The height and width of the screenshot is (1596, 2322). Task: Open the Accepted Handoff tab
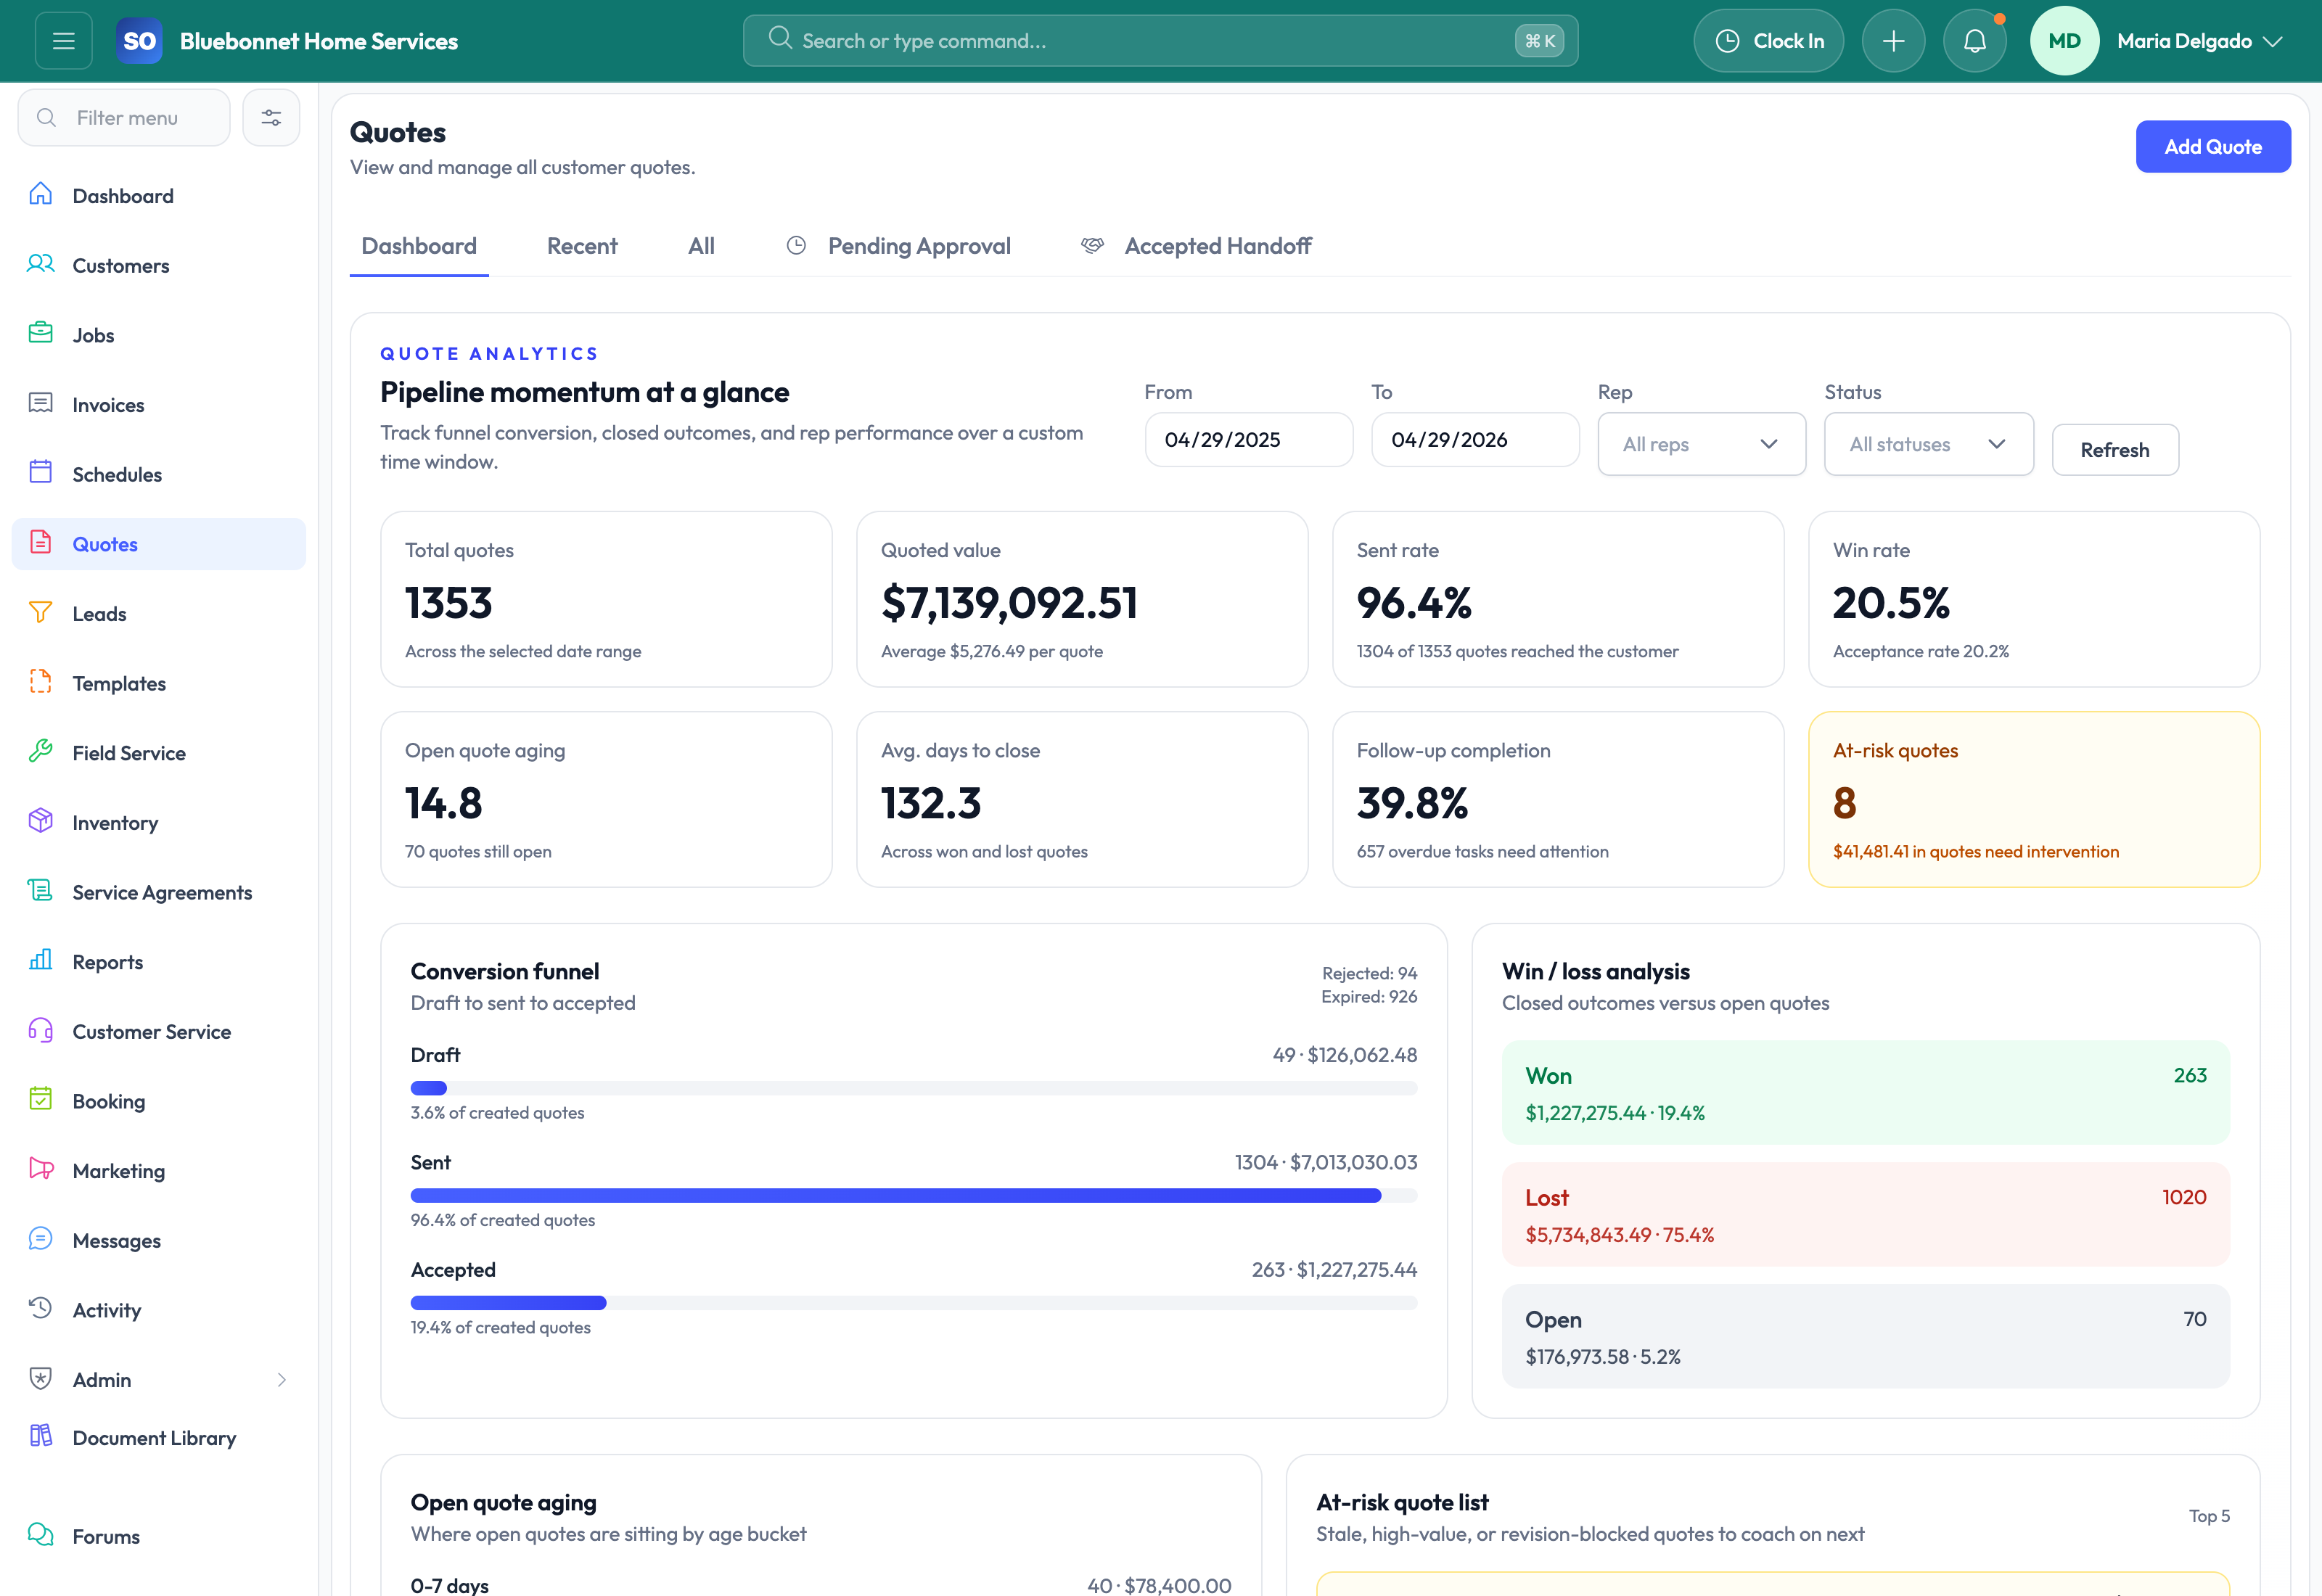pyautogui.click(x=1196, y=246)
